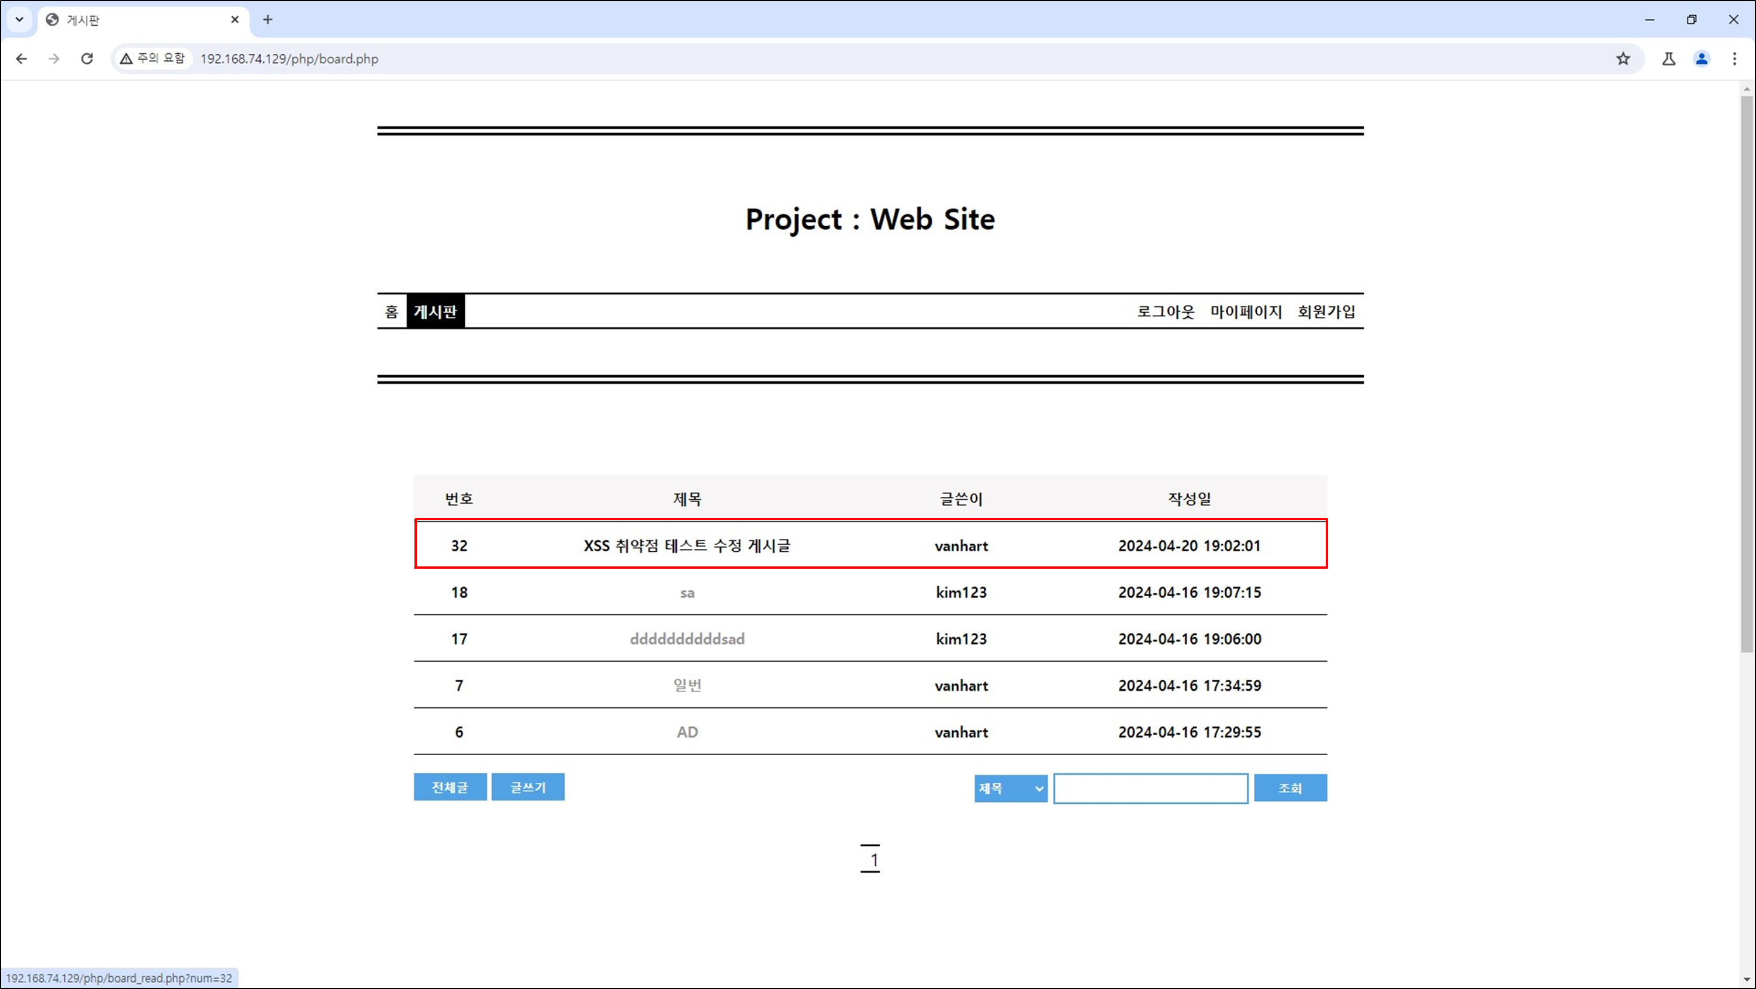This screenshot has height=989, width=1756.
Task: Click post number 18 cell
Action: click(x=459, y=593)
